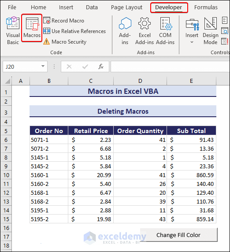This screenshot has height=252, width=230.
Task: Select row 5 header
Action: tap(6, 131)
